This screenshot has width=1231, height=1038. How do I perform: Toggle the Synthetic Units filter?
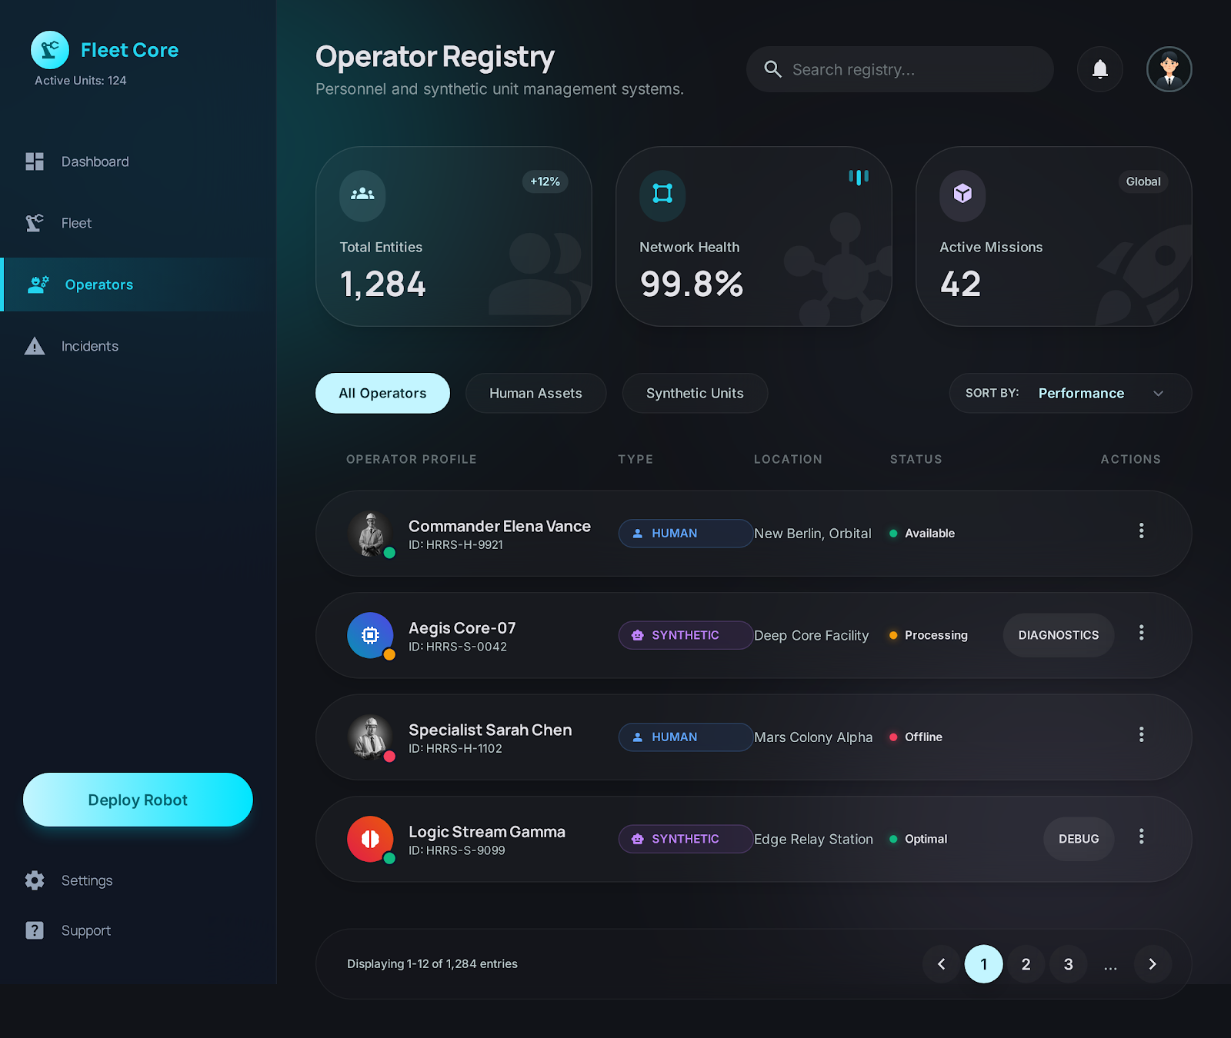[x=694, y=393]
